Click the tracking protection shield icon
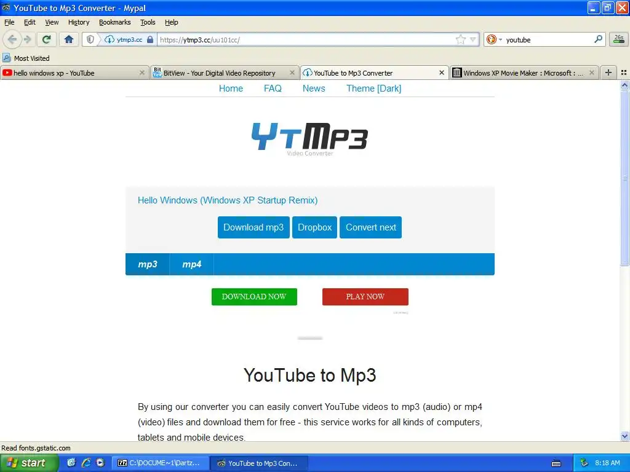Image resolution: width=630 pixels, height=472 pixels. point(90,39)
